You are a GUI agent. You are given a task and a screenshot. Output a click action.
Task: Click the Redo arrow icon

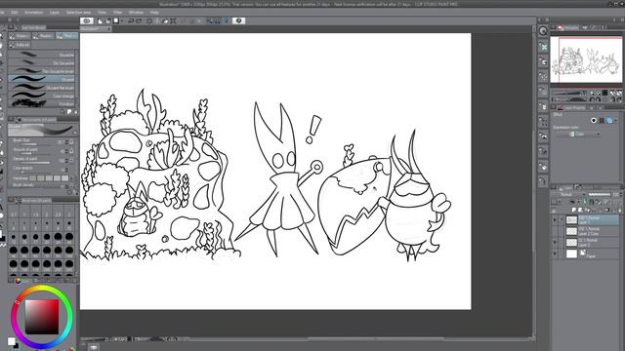[139, 20]
